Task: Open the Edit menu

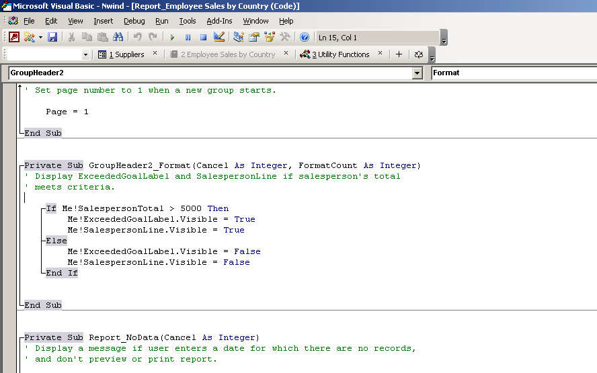Action: 51,21
